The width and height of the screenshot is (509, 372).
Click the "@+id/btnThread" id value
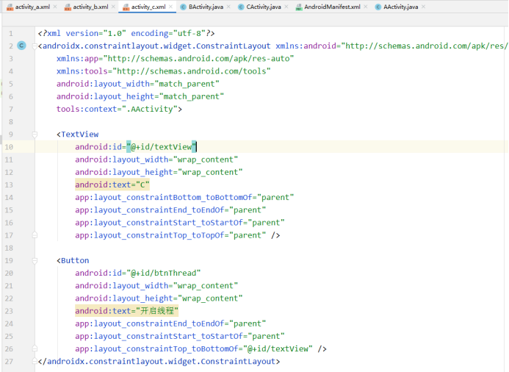point(164,273)
